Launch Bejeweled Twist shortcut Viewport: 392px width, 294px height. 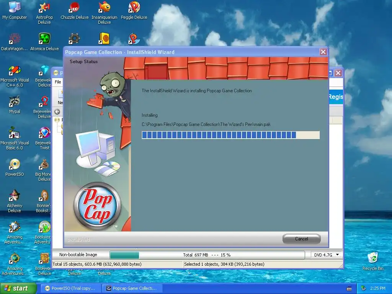click(44, 139)
